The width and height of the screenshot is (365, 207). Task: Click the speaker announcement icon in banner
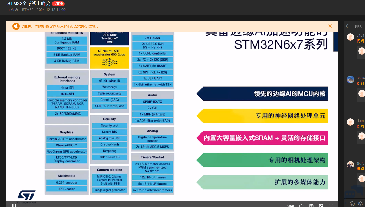coord(16,26)
